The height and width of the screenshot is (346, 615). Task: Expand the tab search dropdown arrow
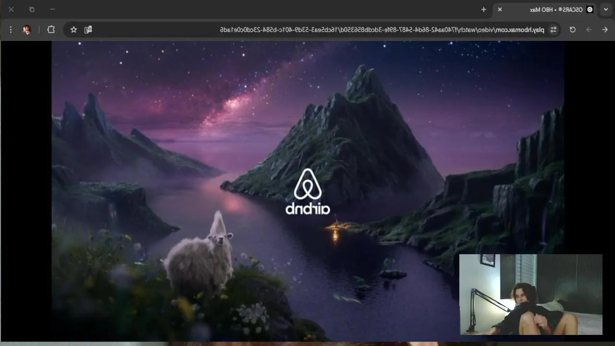click(606, 10)
